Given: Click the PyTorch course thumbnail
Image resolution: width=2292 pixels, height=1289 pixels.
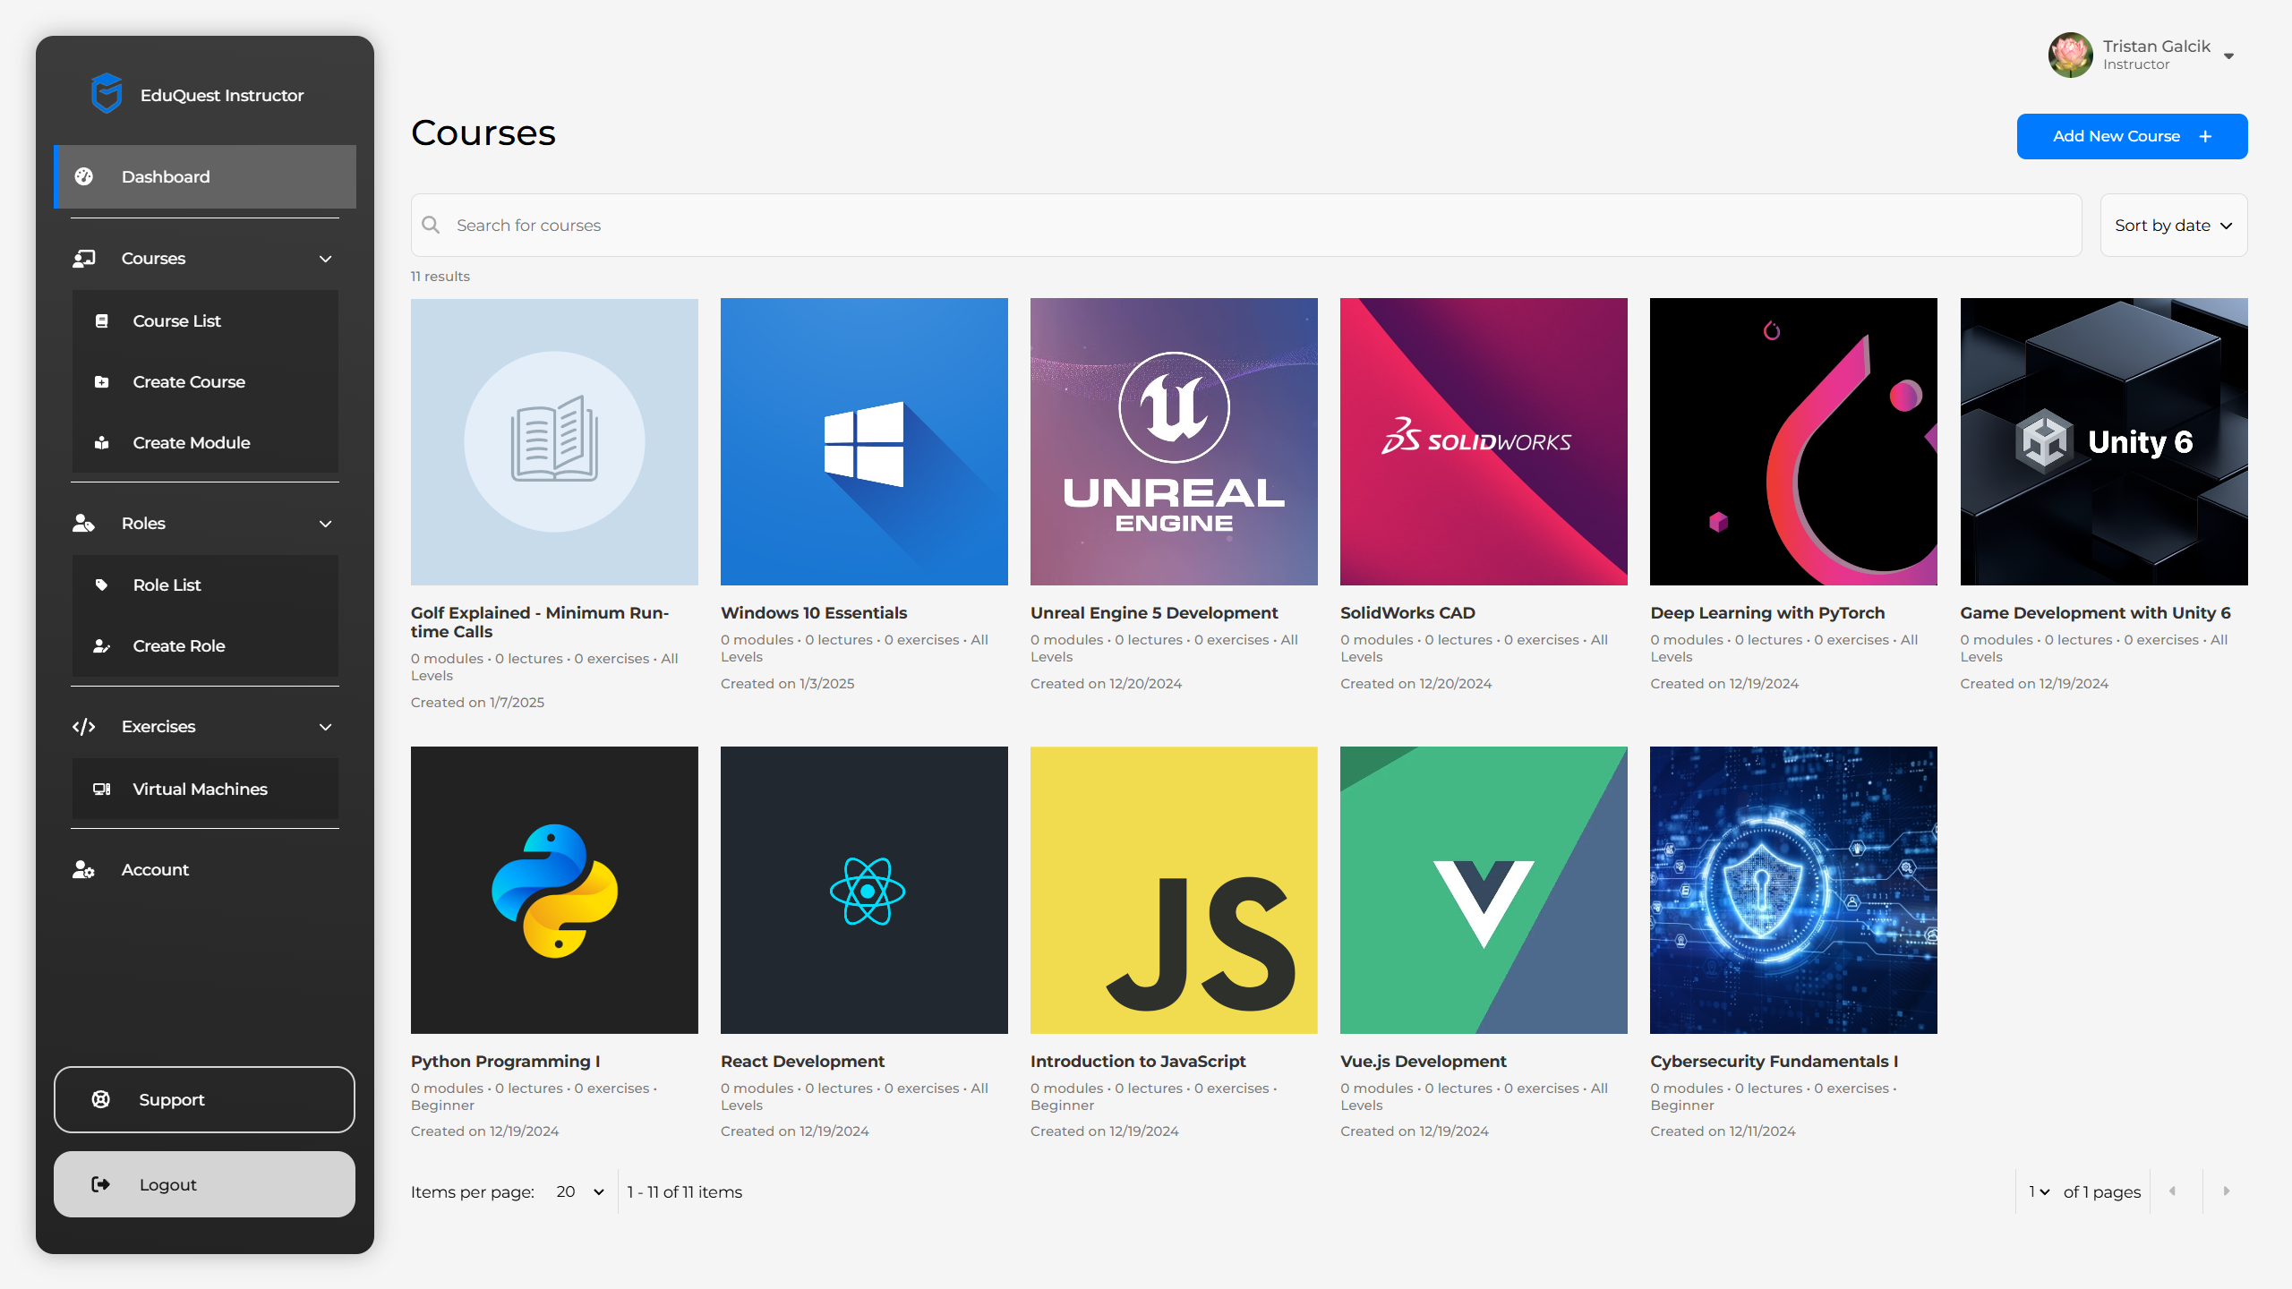Looking at the screenshot, I should pos(1793,441).
